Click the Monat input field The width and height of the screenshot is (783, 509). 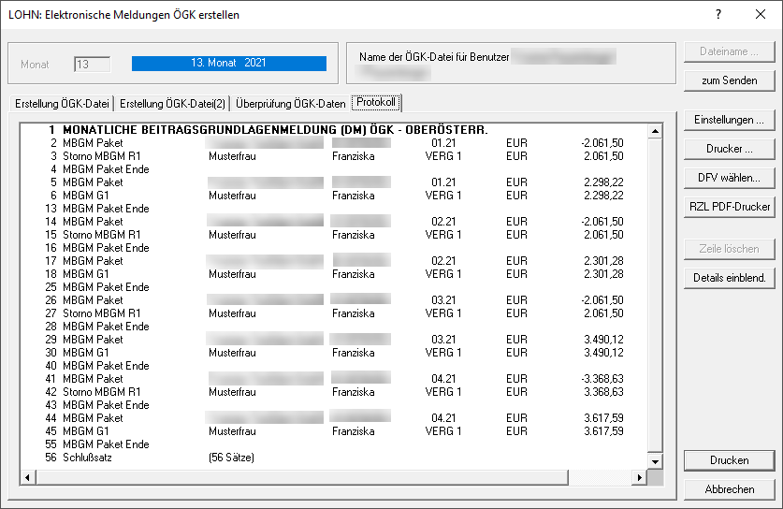click(x=93, y=65)
